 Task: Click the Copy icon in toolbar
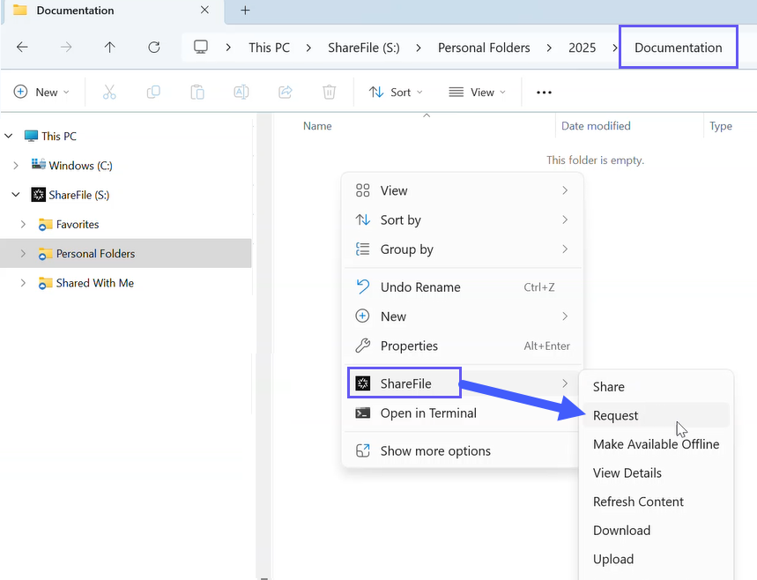click(153, 92)
